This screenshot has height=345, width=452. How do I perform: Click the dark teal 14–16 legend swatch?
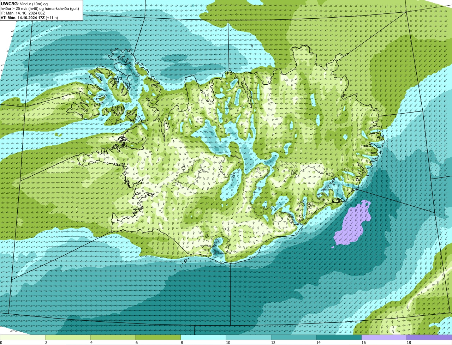pyautogui.click(x=339, y=338)
